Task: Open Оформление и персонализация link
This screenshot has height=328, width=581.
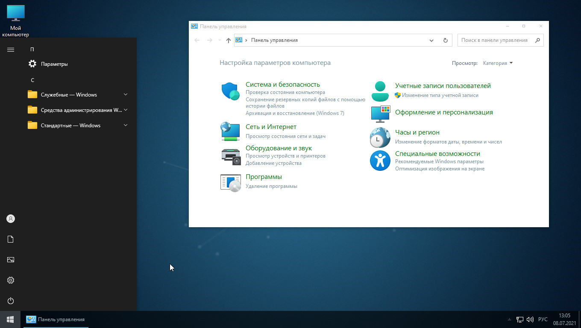Action: pyautogui.click(x=444, y=112)
